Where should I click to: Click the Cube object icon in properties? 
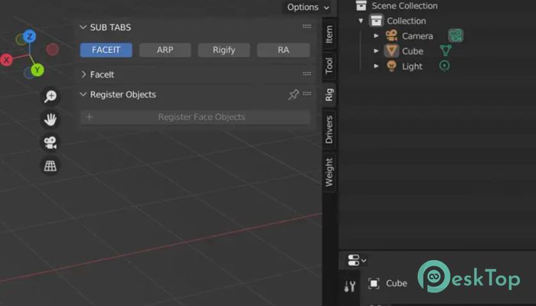[x=374, y=283]
